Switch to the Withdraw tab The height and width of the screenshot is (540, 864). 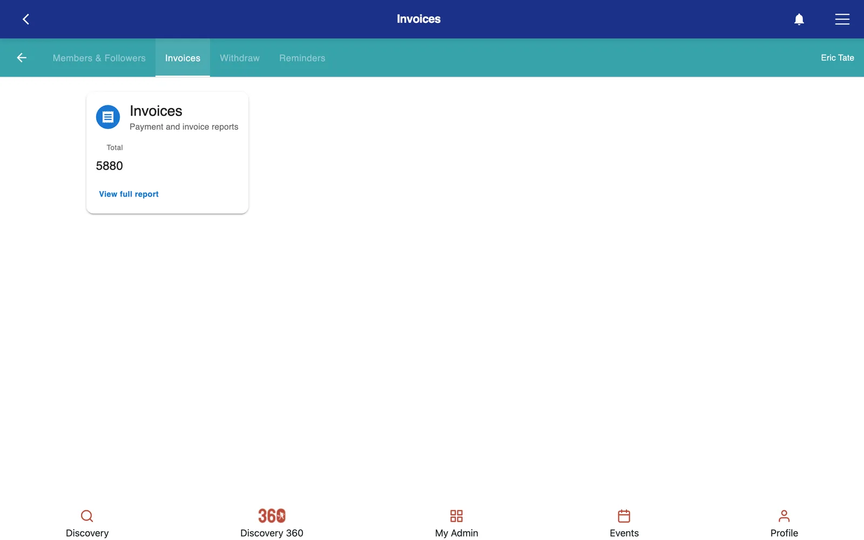click(240, 58)
